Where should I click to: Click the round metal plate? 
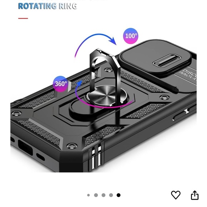pyautogui.click(x=106, y=95)
